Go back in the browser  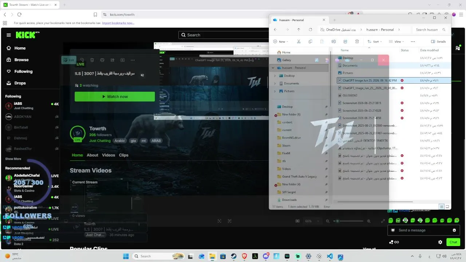(5, 15)
